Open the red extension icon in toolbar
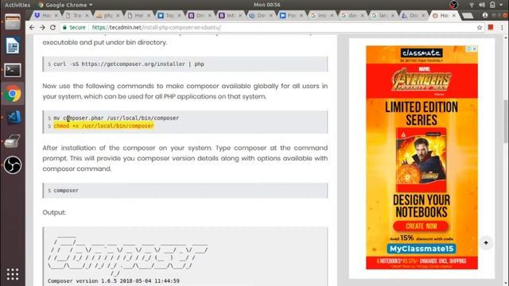The image size is (509, 286). tap(491, 27)
